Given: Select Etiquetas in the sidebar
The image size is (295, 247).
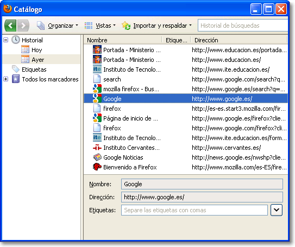Looking at the screenshot, I should point(34,69).
